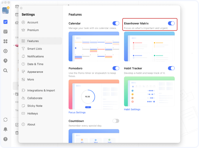The image size is (199, 148).
Task: Click the Eisenhower Matrix preview image
Action: [x=149, y=46]
